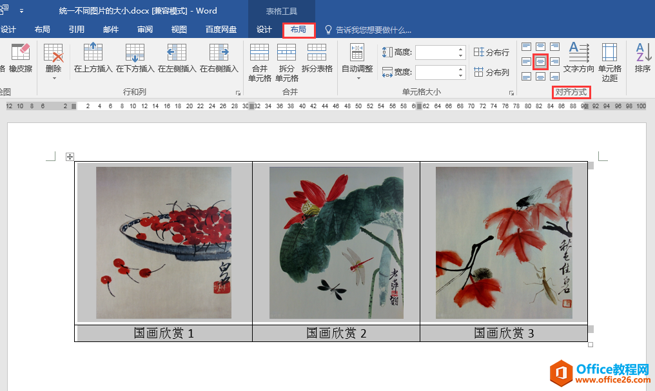655x391 pixels.
Task: Open the Rows & Columns (行和列) dialog launcher
Action: tap(238, 93)
